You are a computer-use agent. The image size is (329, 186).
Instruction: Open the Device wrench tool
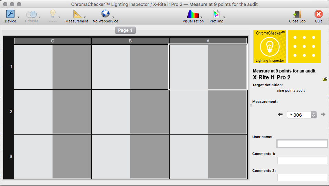[10, 14]
